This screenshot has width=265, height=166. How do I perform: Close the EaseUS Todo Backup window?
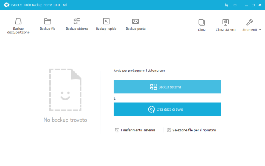click(x=260, y=5)
